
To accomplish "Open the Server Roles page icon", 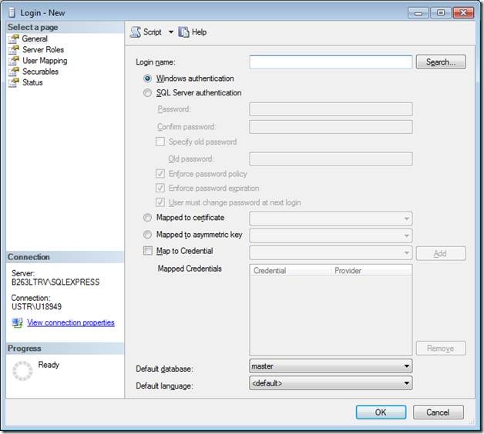I will click(x=13, y=50).
